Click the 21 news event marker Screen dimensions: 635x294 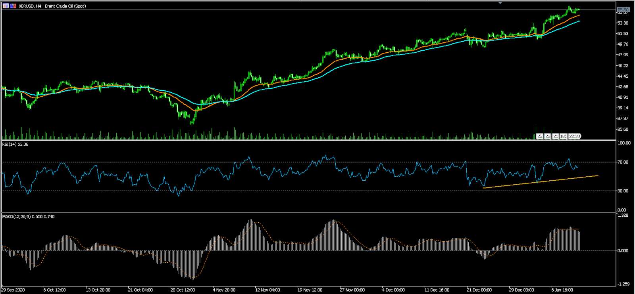pyautogui.click(x=556, y=136)
